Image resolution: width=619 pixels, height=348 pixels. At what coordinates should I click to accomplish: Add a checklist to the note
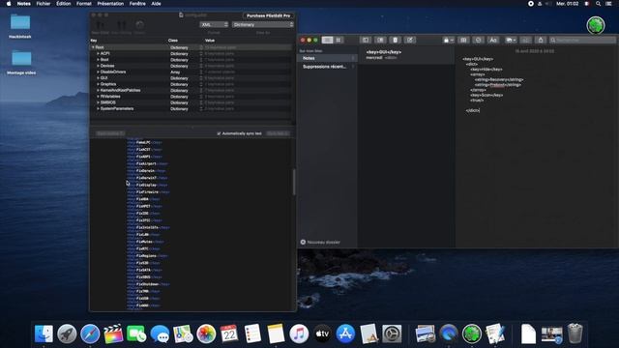click(479, 40)
